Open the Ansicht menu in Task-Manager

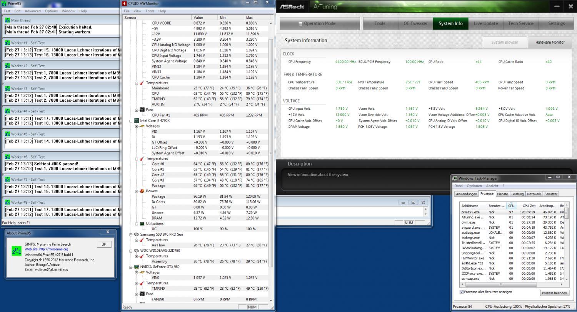point(492,186)
